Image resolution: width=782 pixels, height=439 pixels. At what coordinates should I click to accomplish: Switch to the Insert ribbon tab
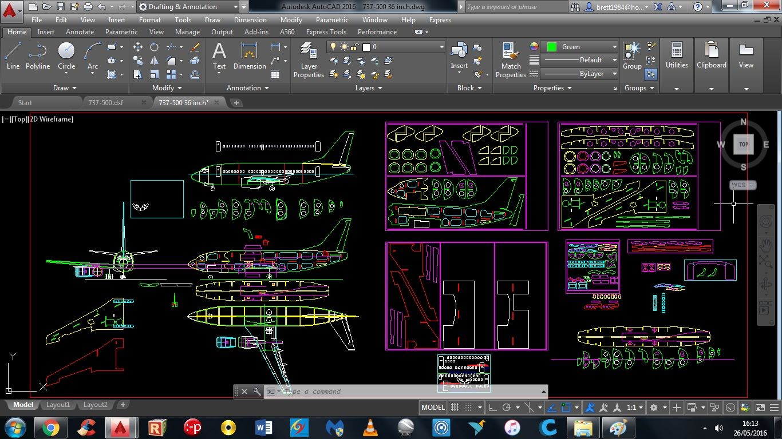46,31
